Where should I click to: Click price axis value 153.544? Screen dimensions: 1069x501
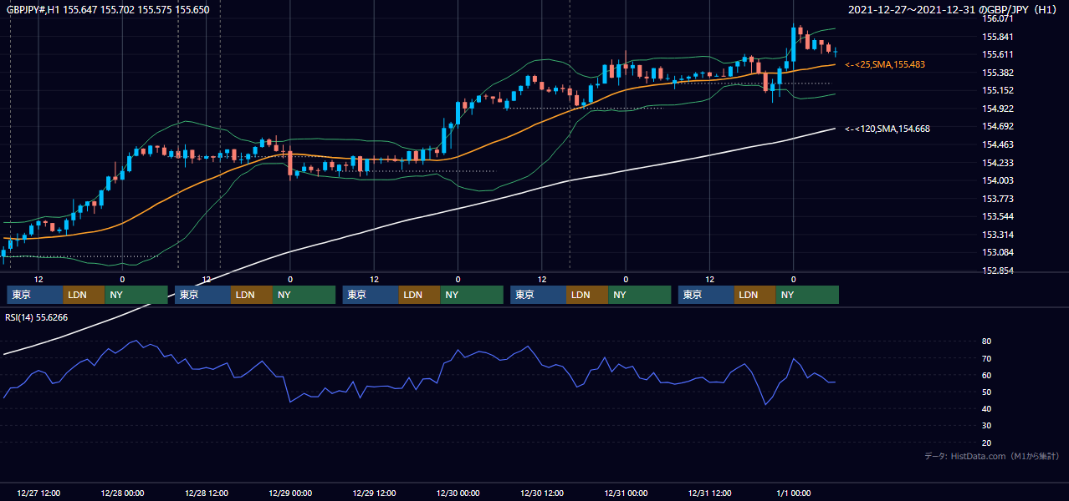[998, 216]
